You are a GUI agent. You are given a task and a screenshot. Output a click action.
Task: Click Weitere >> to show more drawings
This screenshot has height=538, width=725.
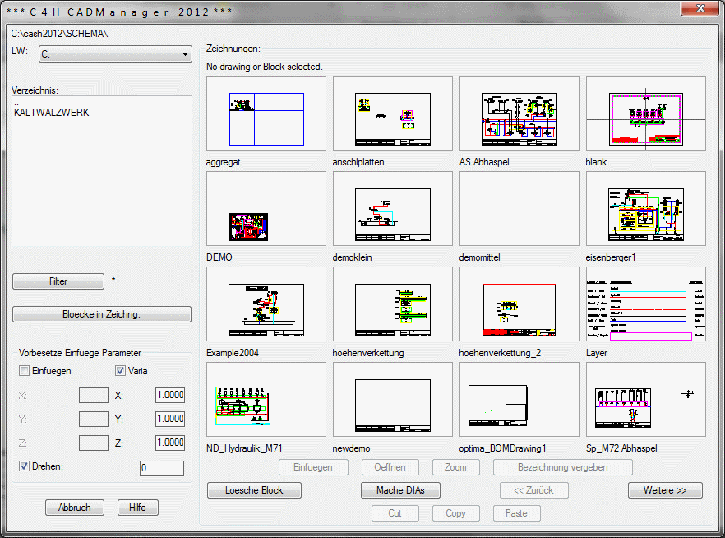point(665,490)
